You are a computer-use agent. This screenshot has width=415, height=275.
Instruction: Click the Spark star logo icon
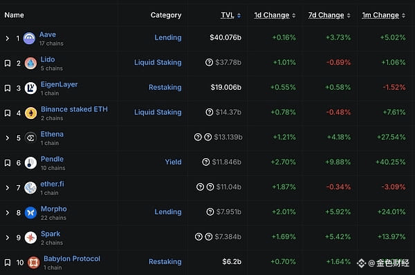point(30,238)
